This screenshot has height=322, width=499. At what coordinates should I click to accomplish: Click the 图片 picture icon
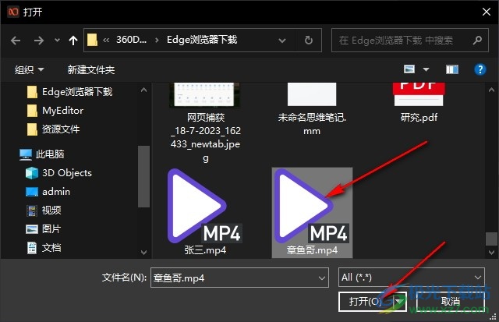(x=32, y=229)
